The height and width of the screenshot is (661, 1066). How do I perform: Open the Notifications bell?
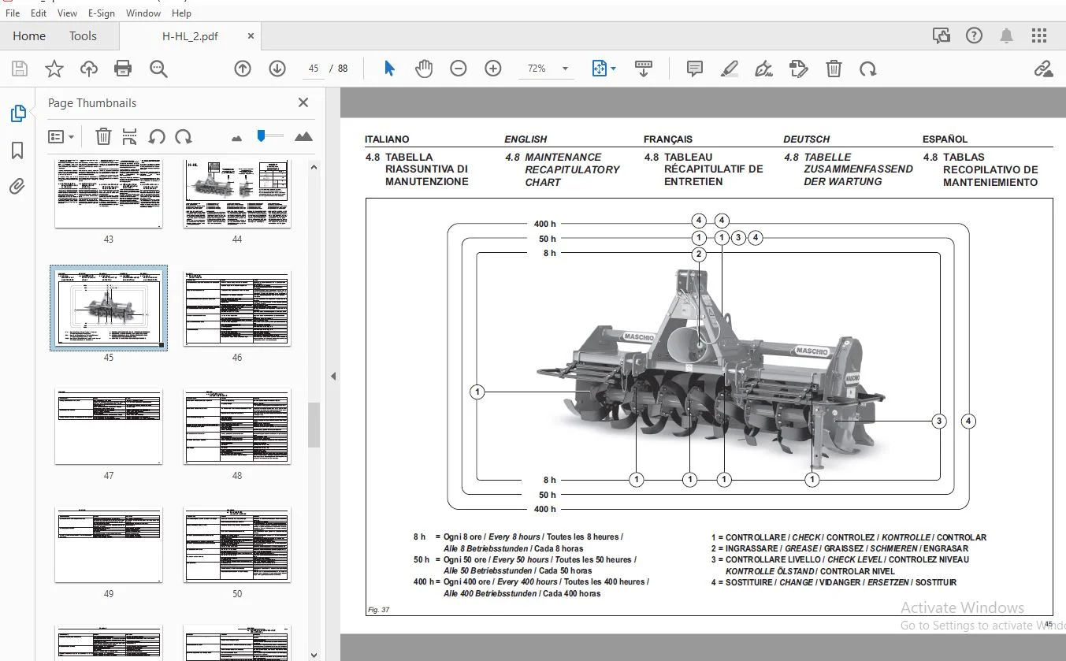[x=1007, y=35]
